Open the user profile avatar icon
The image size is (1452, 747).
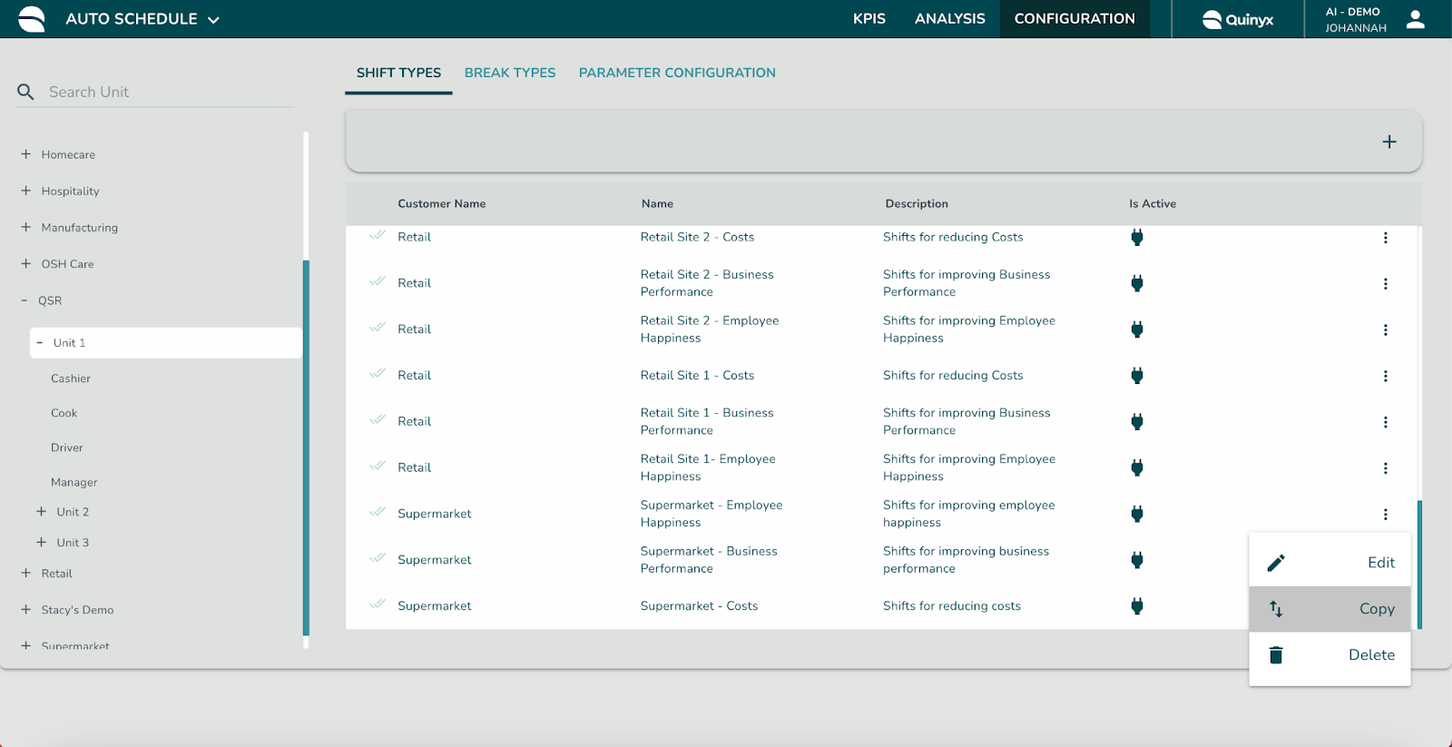click(x=1416, y=19)
